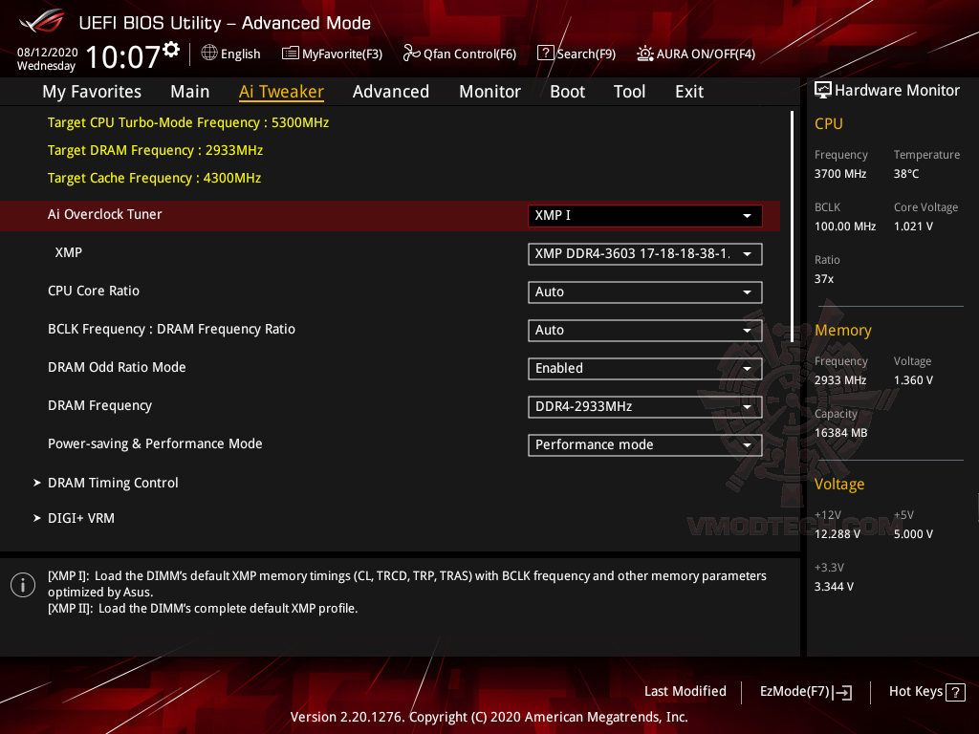Viewport: 979px width, 734px height.
Task: Click the ROG logo icon
Action: (41, 21)
